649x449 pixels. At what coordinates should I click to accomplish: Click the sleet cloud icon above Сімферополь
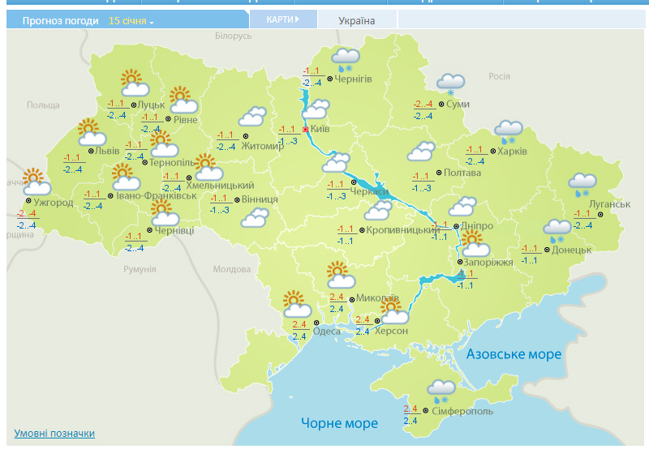click(x=441, y=392)
